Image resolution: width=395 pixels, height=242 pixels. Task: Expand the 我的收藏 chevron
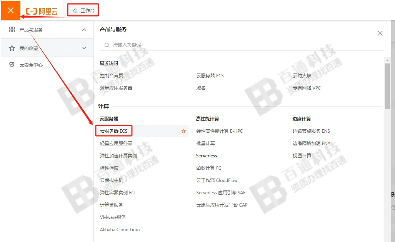click(84, 48)
